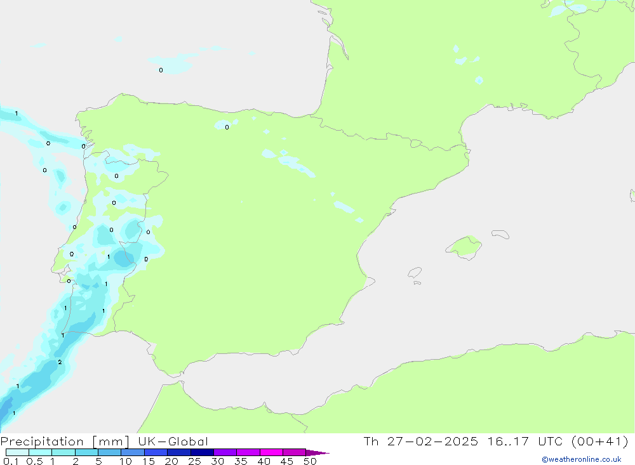
Task: Click legend value 10 on scale
Action: pos(126,461)
